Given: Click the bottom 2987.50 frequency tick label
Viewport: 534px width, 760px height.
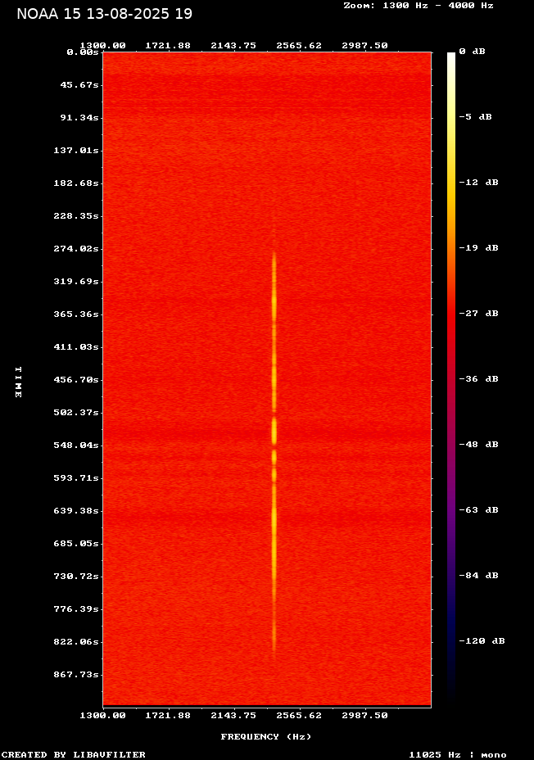Looking at the screenshot, I should point(364,715).
